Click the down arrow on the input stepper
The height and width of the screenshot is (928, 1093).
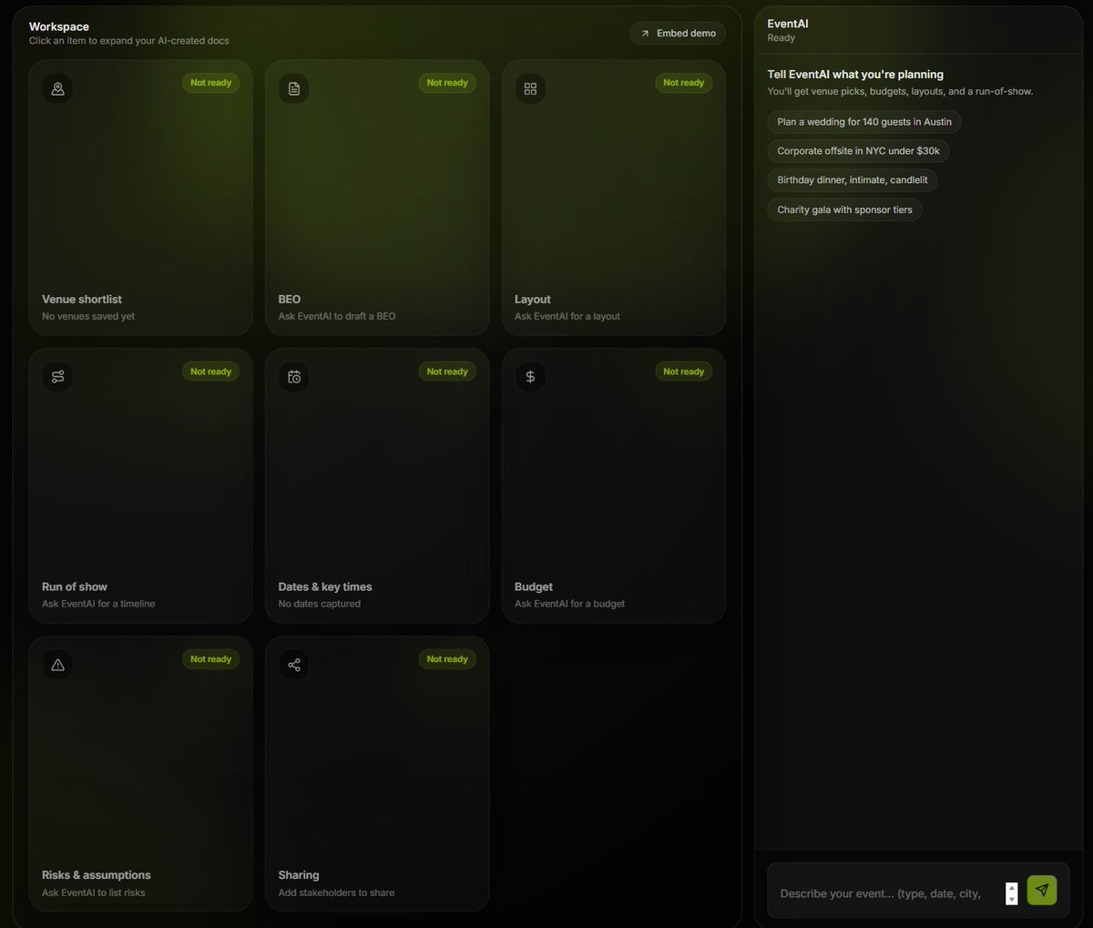[1011, 899]
